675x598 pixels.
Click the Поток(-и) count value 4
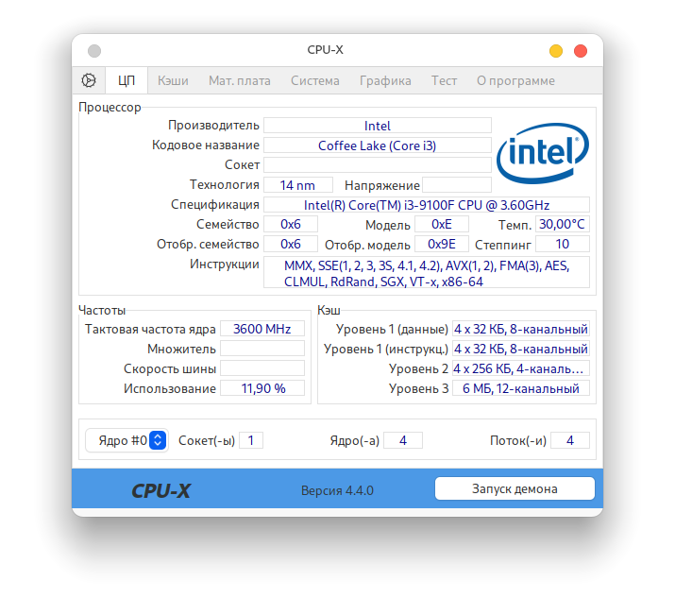570,440
